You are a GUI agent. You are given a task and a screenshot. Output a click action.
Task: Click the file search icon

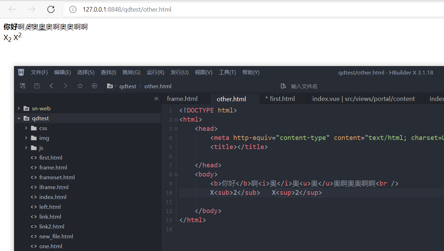(x=283, y=86)
